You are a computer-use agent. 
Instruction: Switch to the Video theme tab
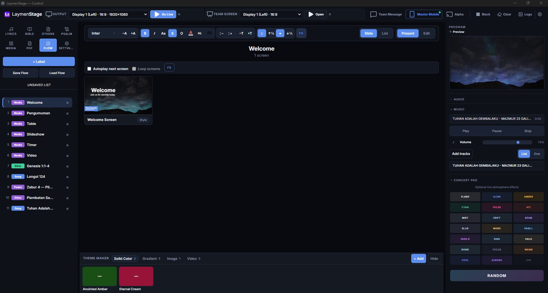tap(194, 259)
